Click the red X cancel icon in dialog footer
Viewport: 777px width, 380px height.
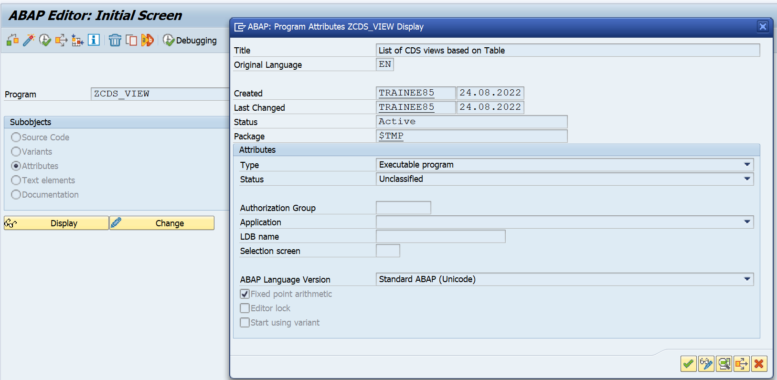[x=758, y=364]
